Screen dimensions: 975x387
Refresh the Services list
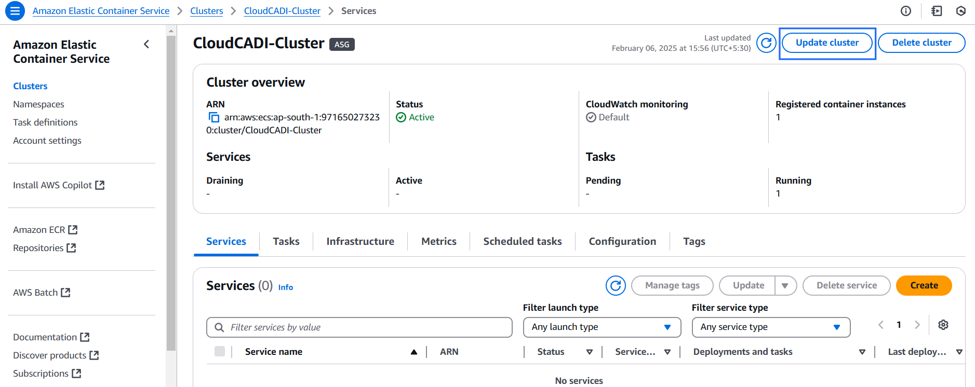[x=615, y=285]
